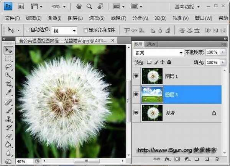Enable the 显示变换控件 checkbox

tap(86, 30)
